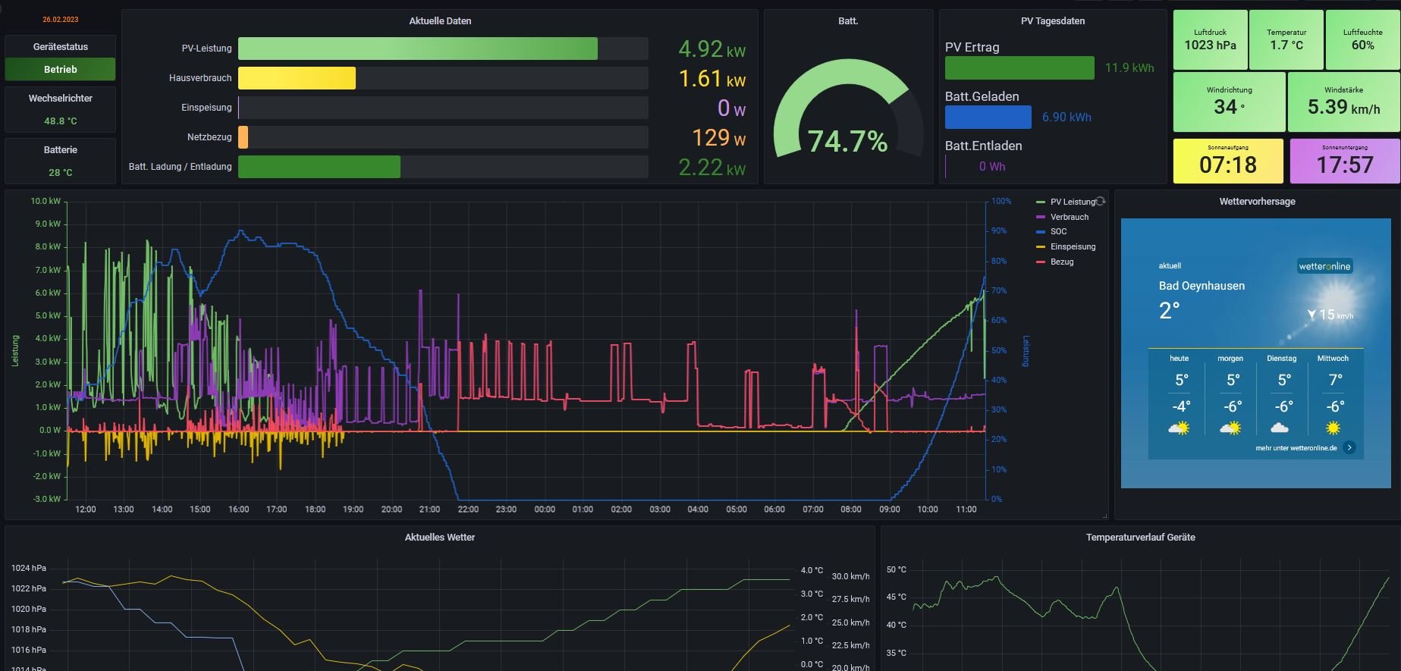Click the sun icon for Mittwoch

[x=1333, y=428]
